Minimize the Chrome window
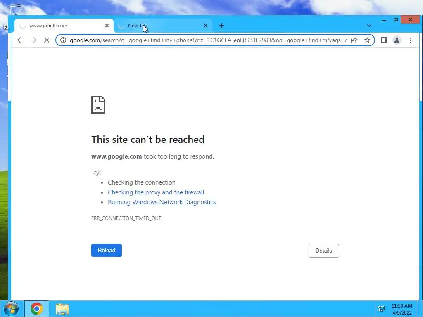This screenshot has width=423, height=317. click(384, 20)
